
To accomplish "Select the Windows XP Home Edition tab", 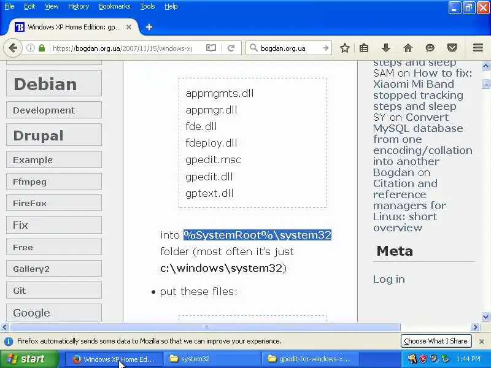I will click(x=73, y=27).
